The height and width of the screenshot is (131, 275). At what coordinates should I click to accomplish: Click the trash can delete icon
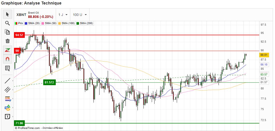(7, 41)
